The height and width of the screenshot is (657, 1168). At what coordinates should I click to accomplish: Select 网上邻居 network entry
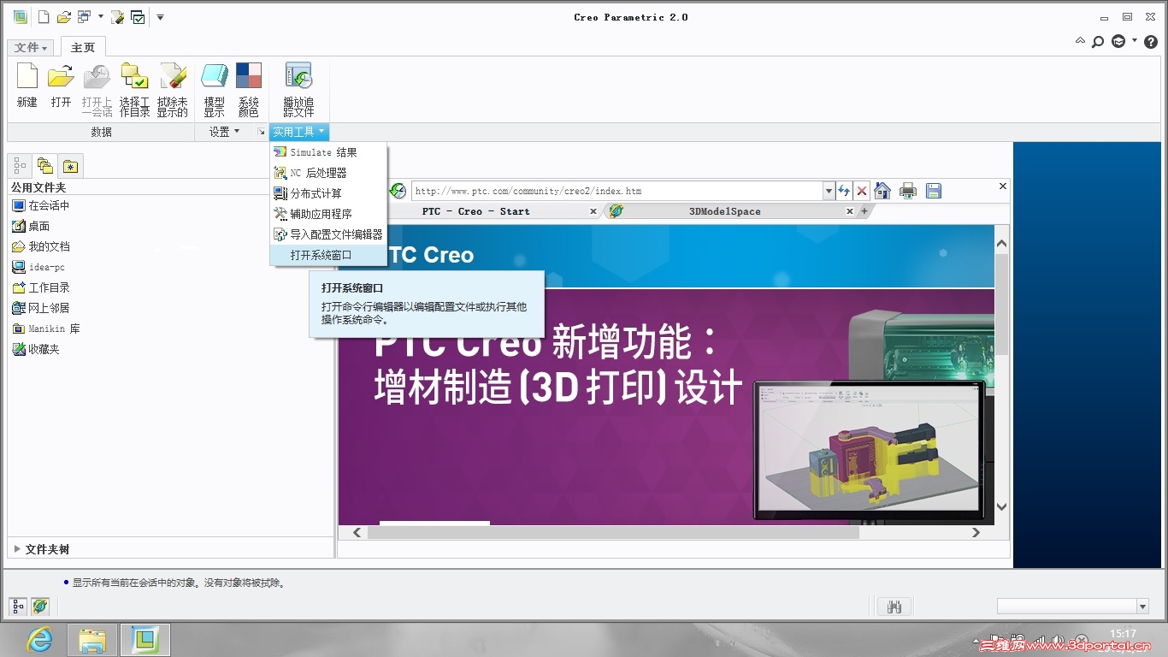coord(41,308)
